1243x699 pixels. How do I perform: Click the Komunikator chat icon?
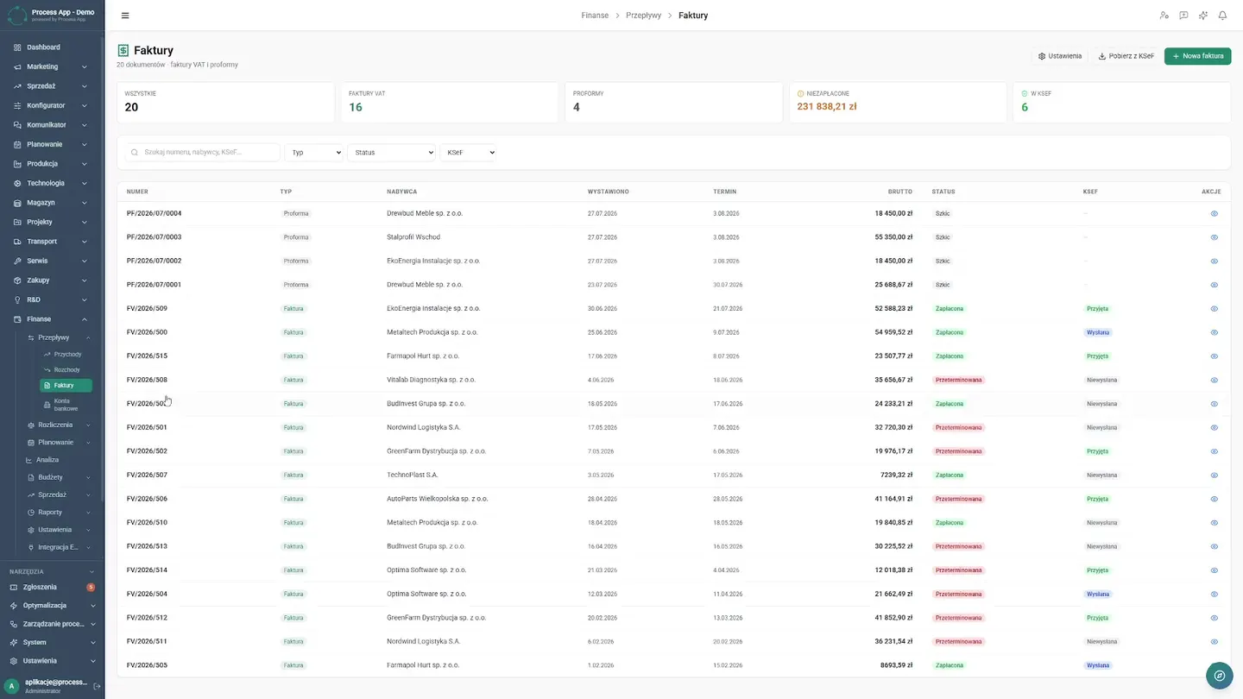(17, 125)
